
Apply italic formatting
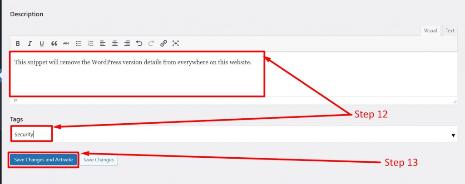[x=30, y=44]
